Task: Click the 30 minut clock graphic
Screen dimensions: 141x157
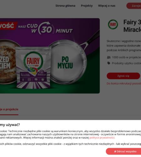Action: 46,28
